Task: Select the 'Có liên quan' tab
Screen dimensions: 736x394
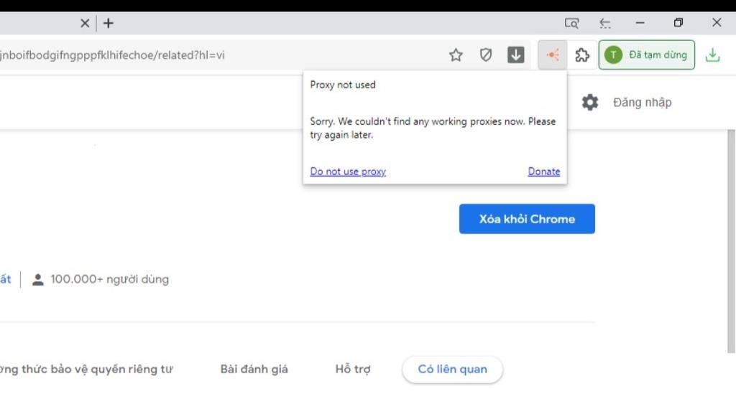Action: point(452,369)
